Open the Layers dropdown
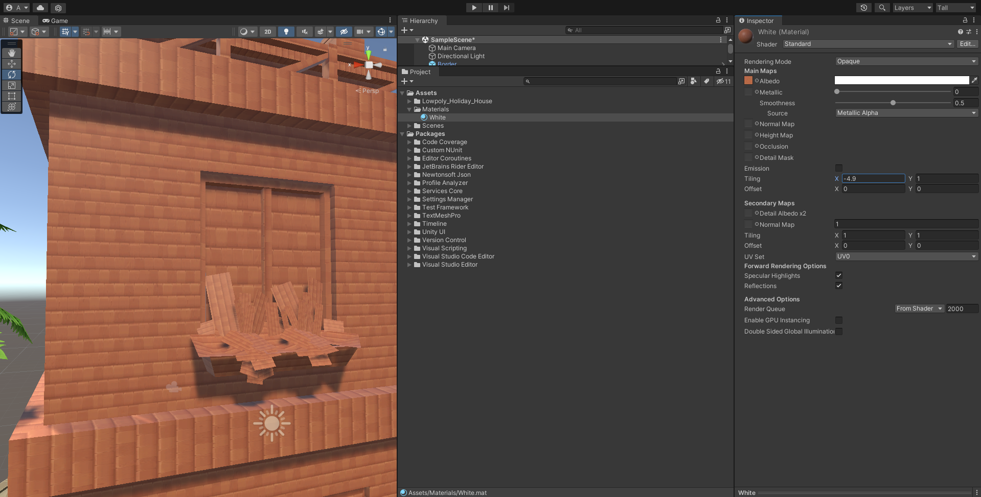The width and height of the screenshot is (981, 497). pyautogui.click(x=912, y=8)
